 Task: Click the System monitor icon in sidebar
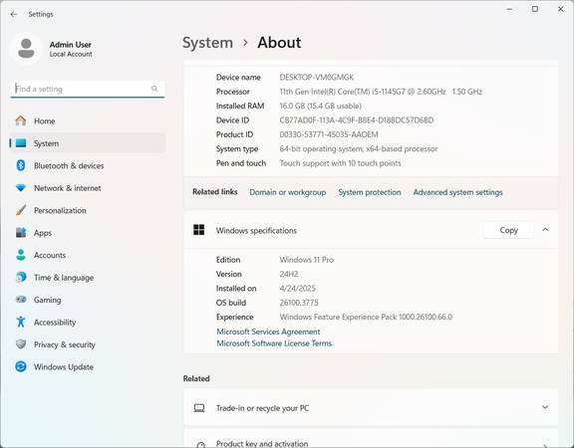pyautogui.click(x=21, y=143)
